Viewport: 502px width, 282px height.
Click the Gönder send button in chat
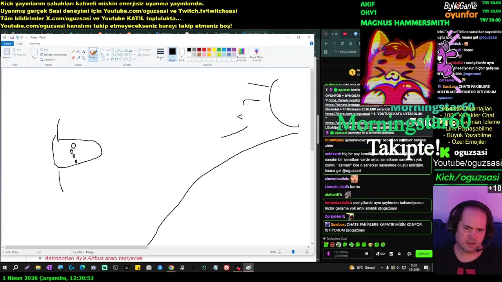(x=424, y=254)
